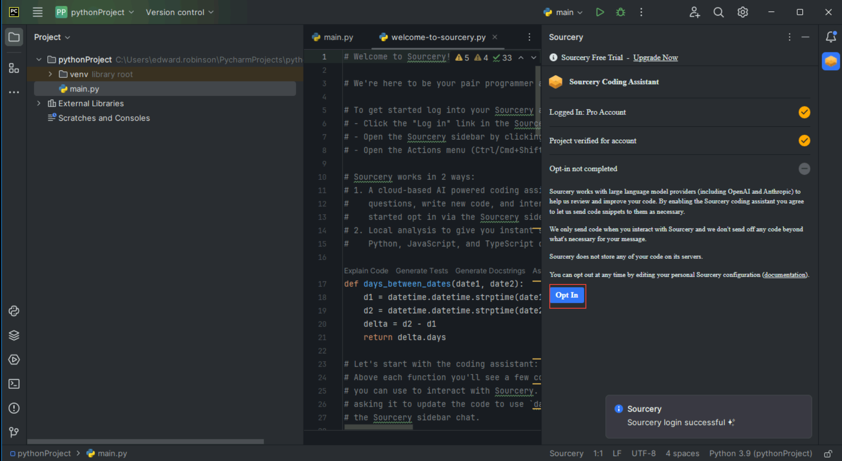Click the PyCharm logo icon
The width and height of the screenshot is (842, 461).
click(14, 12)
